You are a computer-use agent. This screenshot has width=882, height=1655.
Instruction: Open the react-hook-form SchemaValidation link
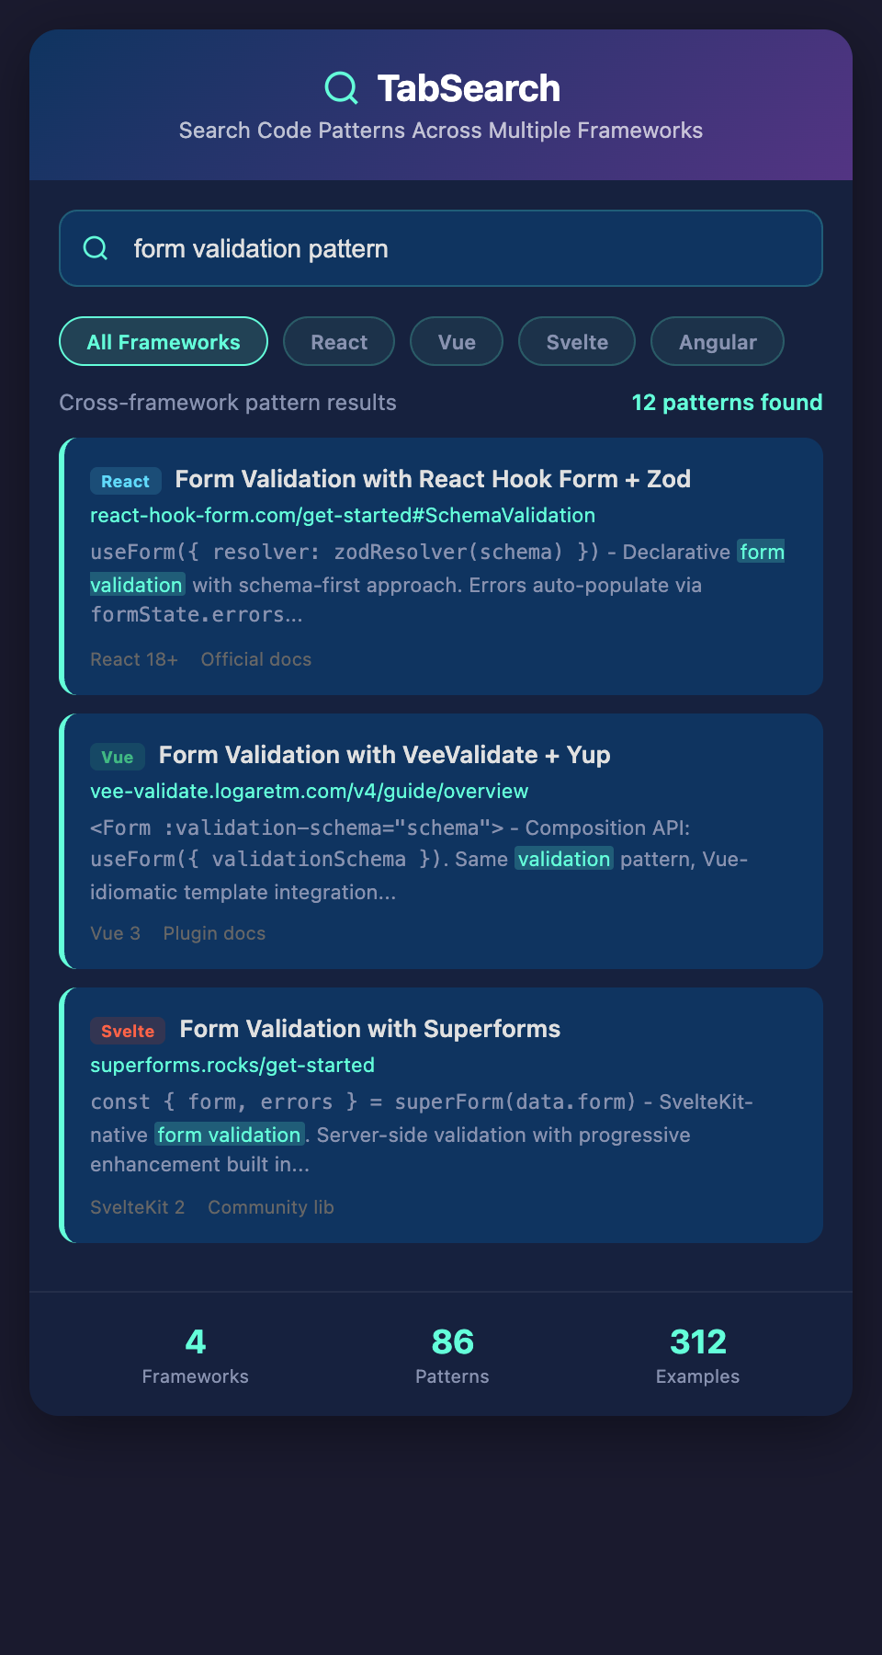[342, 515]
